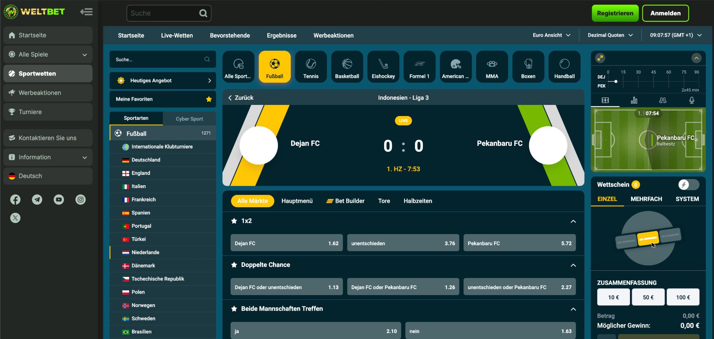Image resolution: width=714 pixels, height=339 pixels.
Task: Click the top Suche search field
Action: (x=164, y=13)
